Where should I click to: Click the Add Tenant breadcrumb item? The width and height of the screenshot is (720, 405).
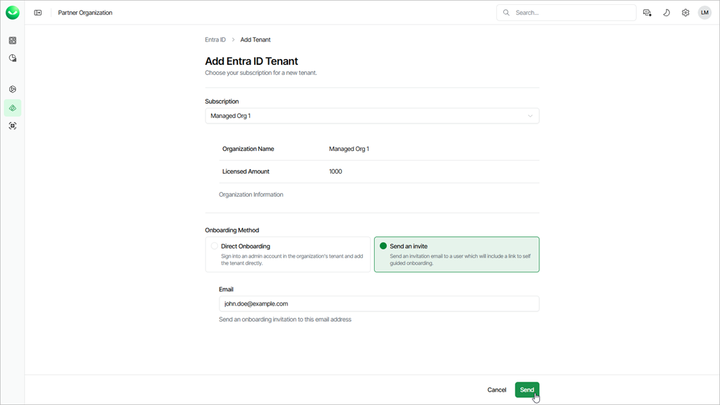[255, 40]
